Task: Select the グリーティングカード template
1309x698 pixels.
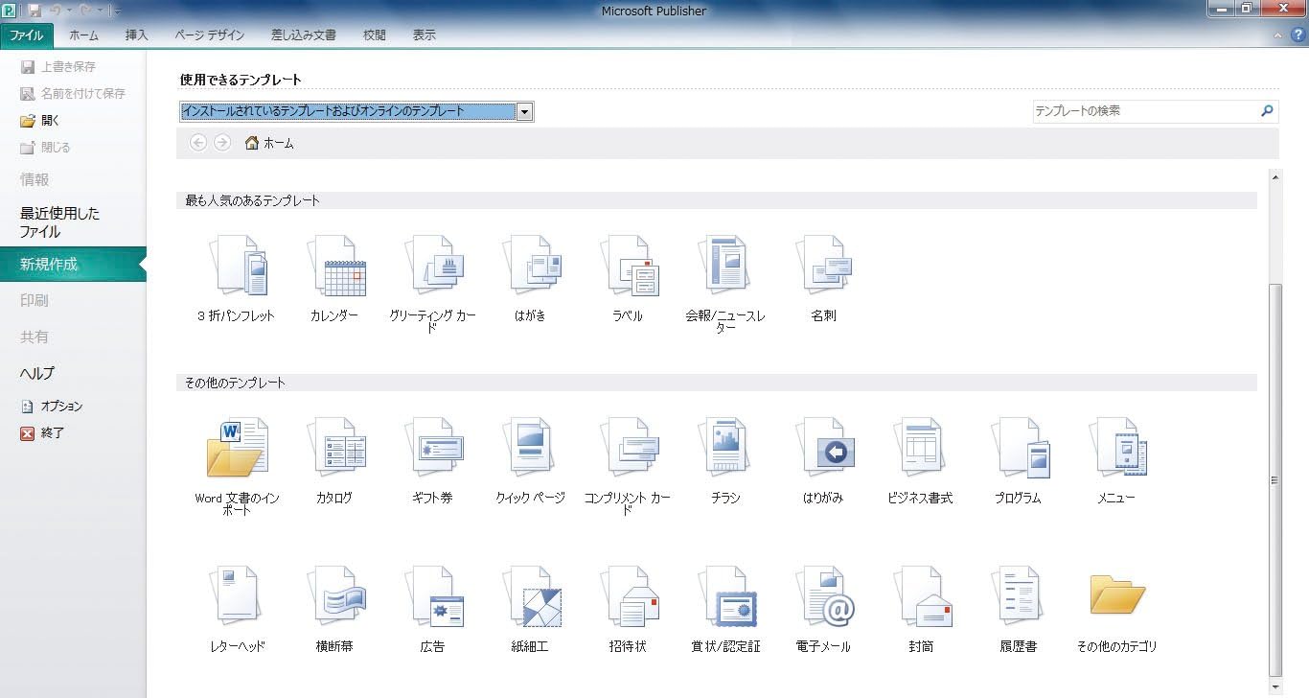Action: pyautogui.click(x=434, y=264)
